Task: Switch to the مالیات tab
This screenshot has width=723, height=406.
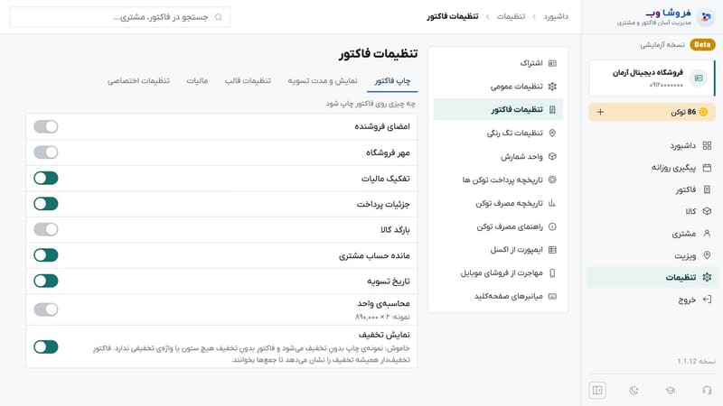Action: [x=197, y=80]
